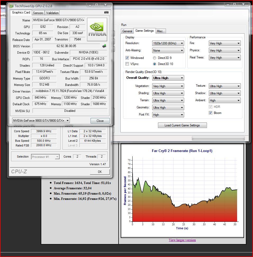Click the Default Clock 675 MHz field
253x257 pixels.
(40, 104)
